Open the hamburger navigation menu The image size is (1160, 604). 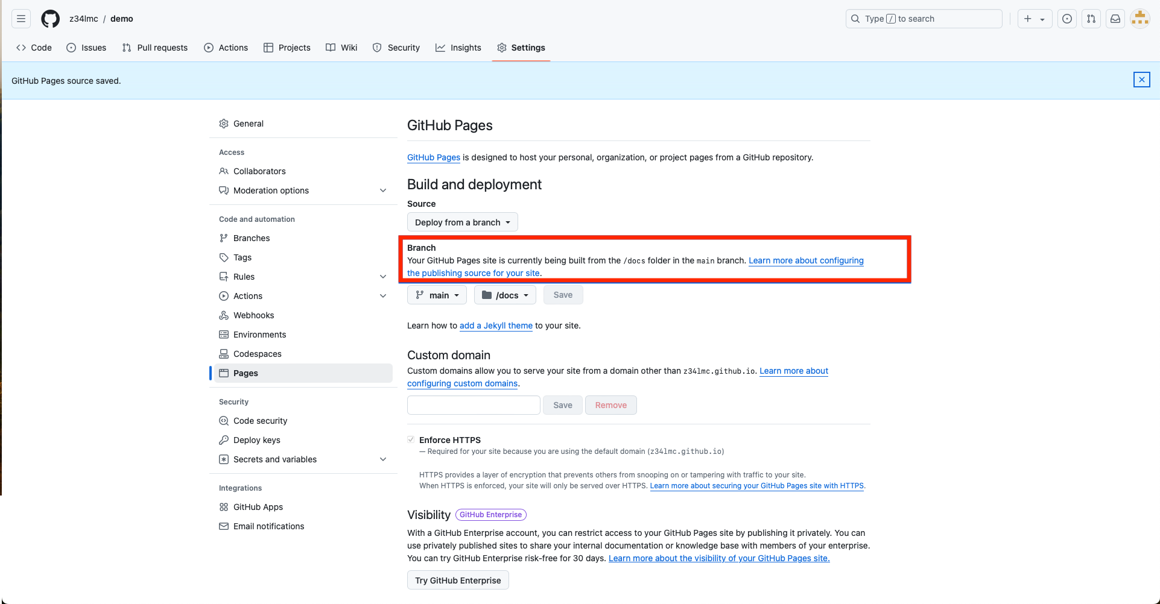[21, 19]
